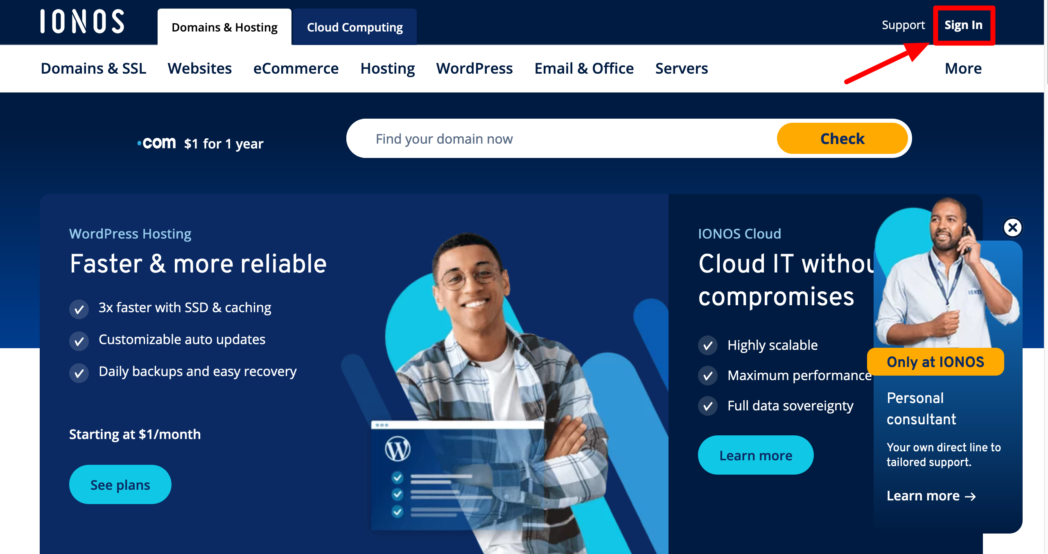Open the WordPress menu
1048x554 pixels.
[474, 68]
